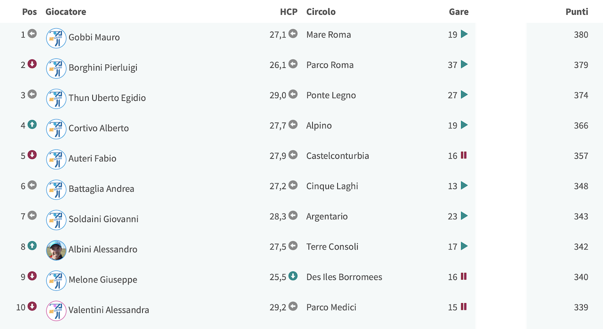Click red down arrow beside position 2
603x329 pixels.
[x=32, y=64]
